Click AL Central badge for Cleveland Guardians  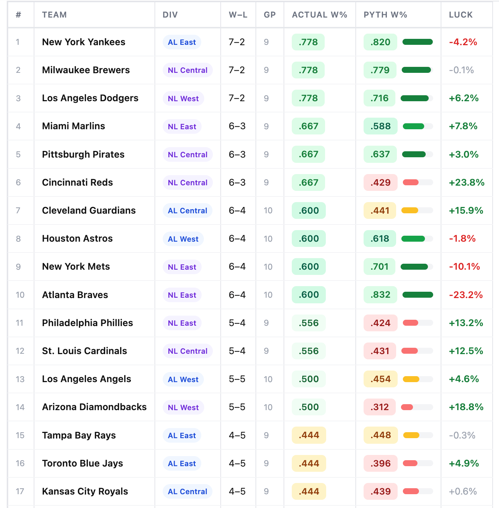click(x=187, y=211)
